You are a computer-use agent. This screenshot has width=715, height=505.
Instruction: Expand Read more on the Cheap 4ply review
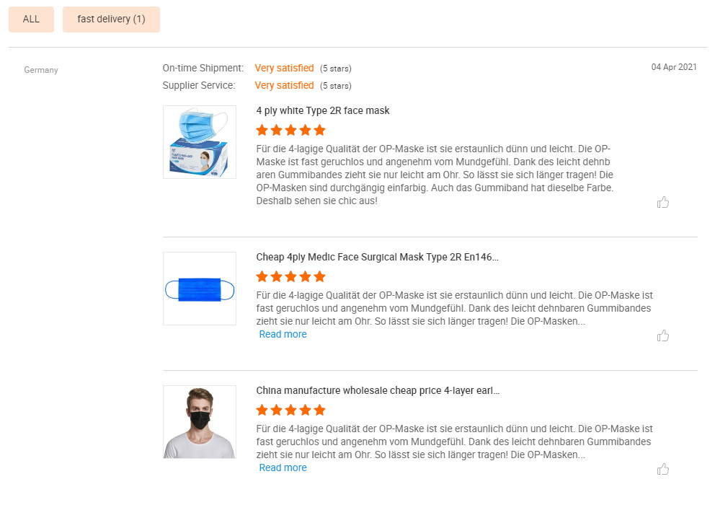click(283, 334)
